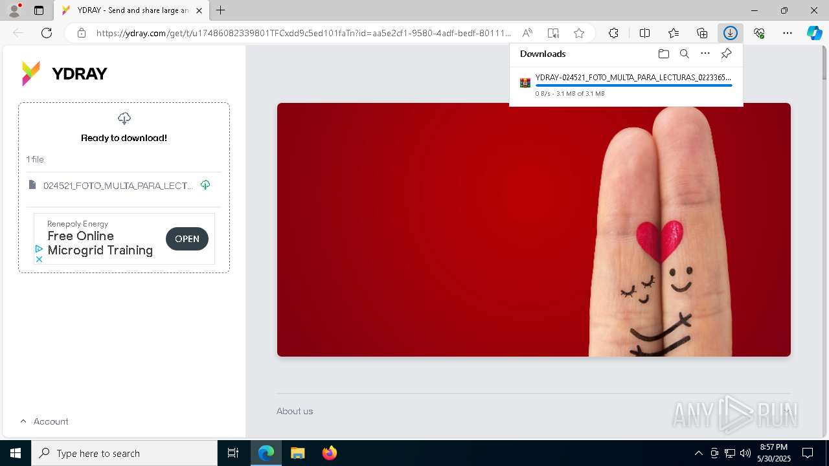Open Task View on the taskbar

click(x=233, y=453)
